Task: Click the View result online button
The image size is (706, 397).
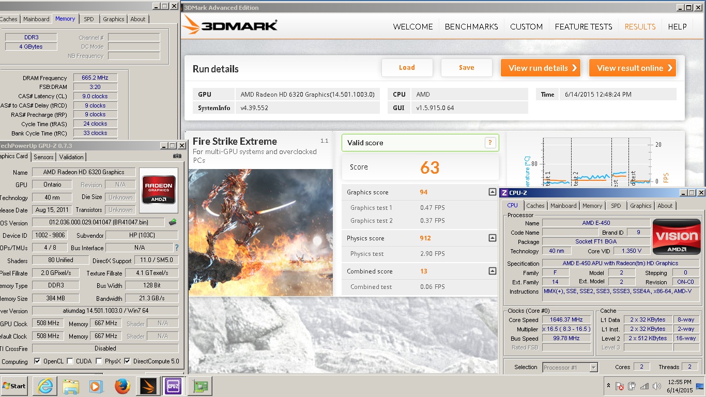Action: click(x=633, y=68)
